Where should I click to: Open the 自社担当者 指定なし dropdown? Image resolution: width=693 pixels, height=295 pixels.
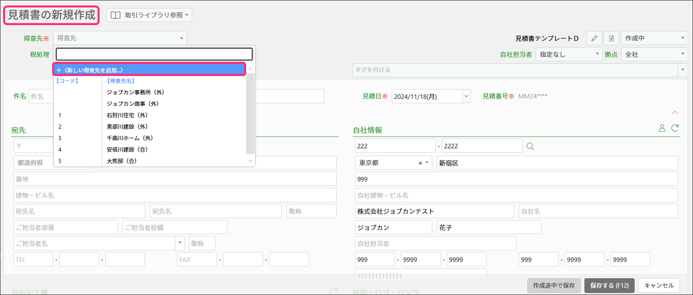(x=568, y=54)
